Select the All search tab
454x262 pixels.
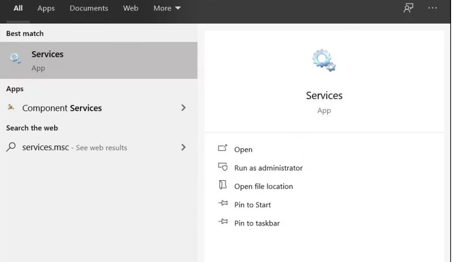click(18, 8)
